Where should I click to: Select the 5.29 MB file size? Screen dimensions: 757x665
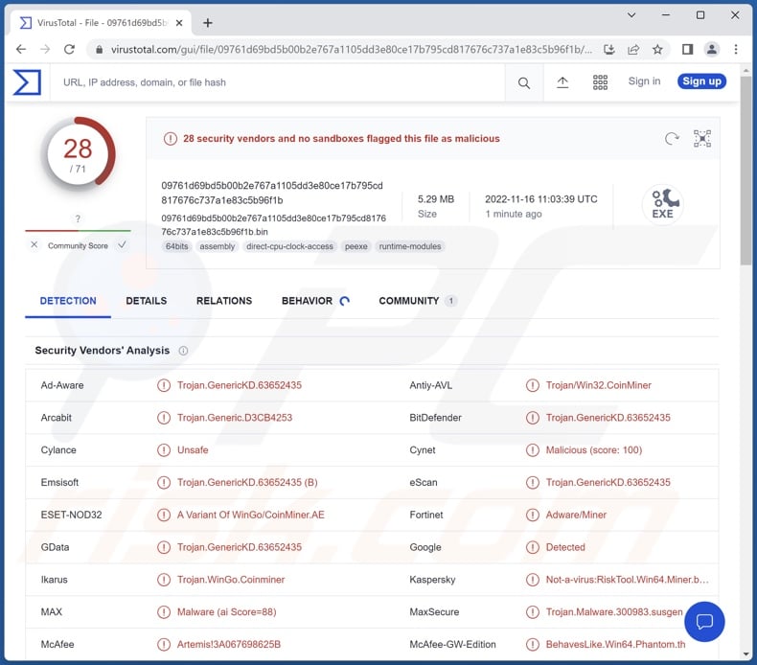435,199
